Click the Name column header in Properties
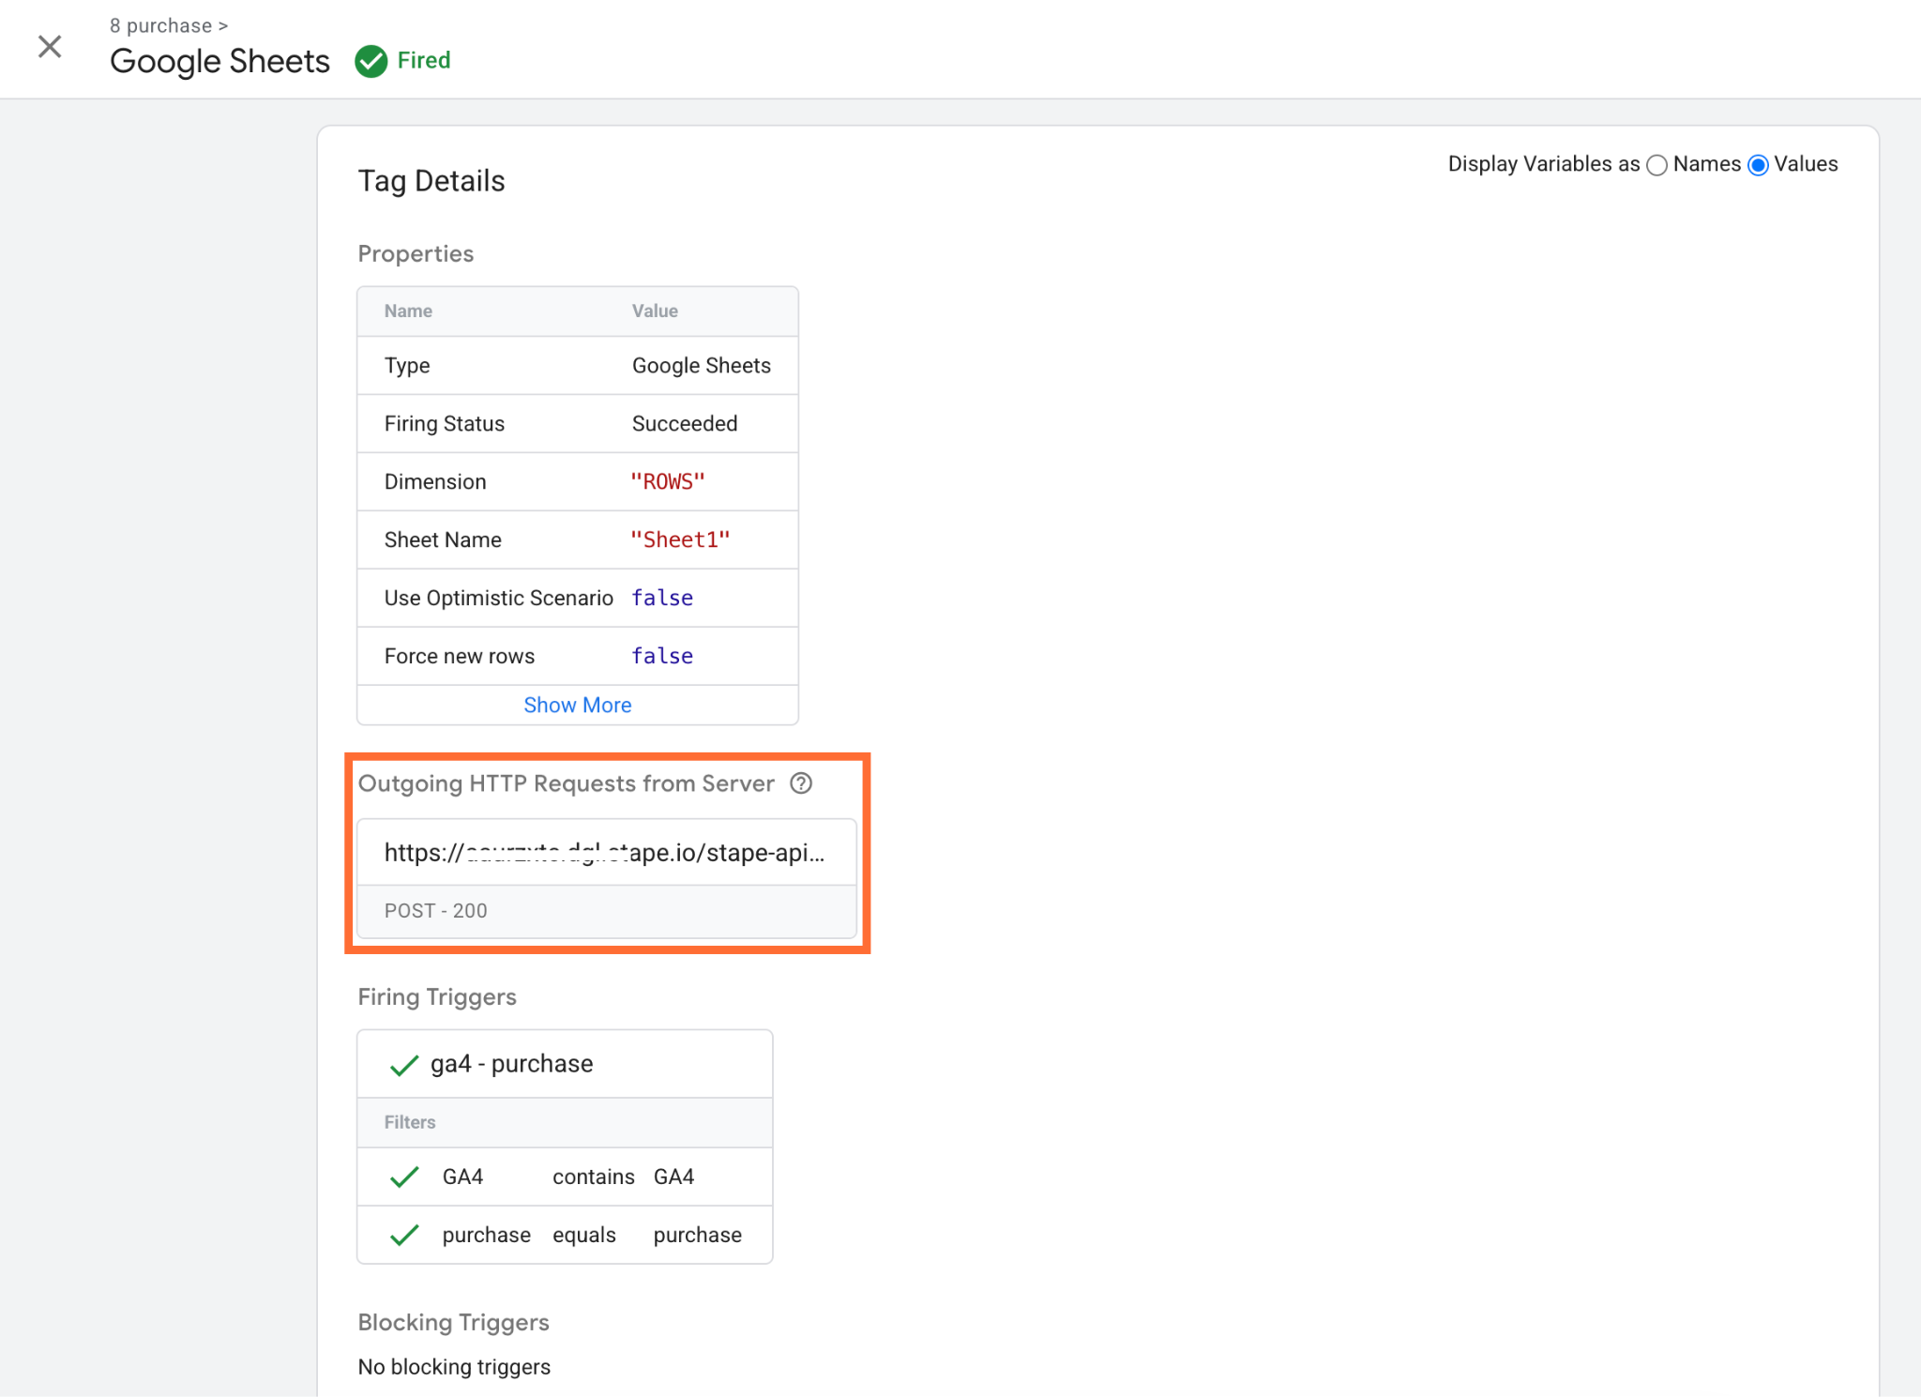 (x=408, y=311)
